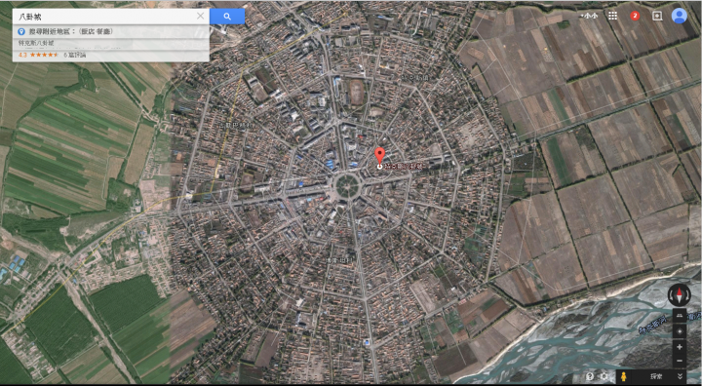Click the small user name text beside apps grid

(590, 16)
